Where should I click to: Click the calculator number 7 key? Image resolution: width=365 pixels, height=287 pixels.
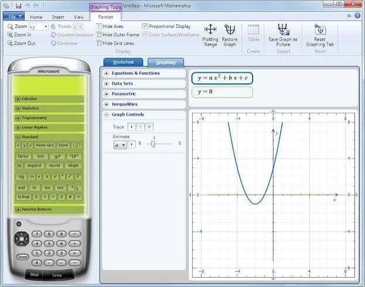pyautogui.click(x=37, y=234)
